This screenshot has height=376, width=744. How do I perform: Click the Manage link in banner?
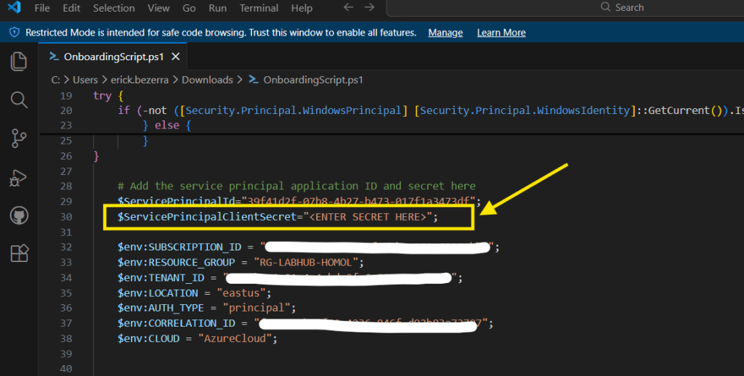pos(445,33)
